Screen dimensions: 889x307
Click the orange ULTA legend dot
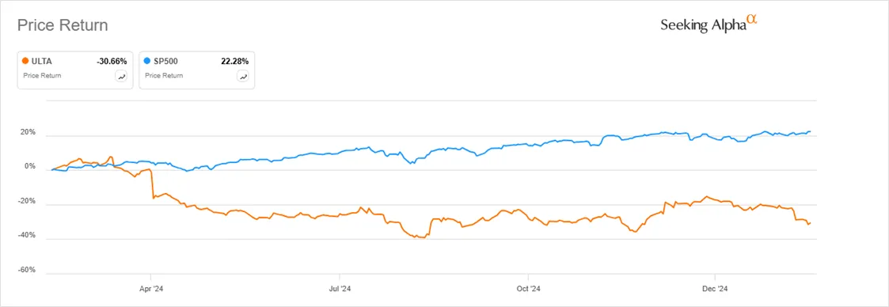(25, 60)
